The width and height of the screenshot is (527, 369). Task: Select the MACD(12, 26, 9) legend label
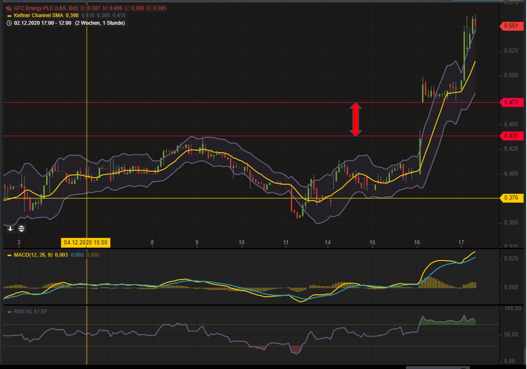[37, 255]
